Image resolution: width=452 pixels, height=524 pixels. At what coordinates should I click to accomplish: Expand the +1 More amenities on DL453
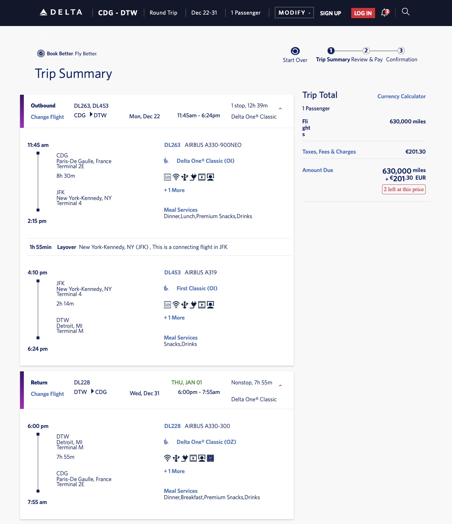(174, 317)
